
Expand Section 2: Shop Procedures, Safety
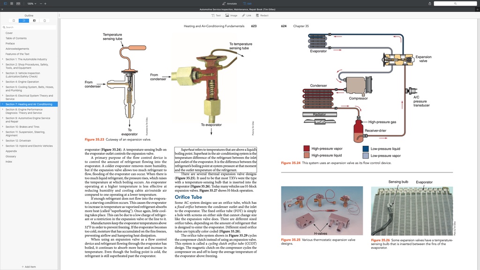click(x=3, y=64)
